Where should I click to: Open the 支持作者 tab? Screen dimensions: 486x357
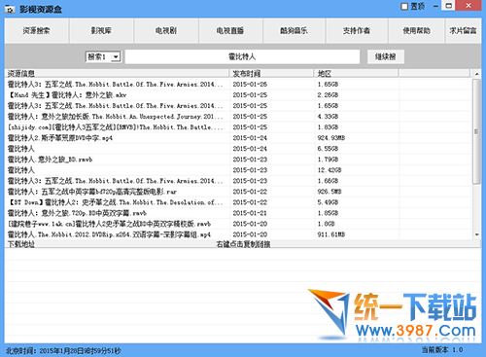coord(357,31)
